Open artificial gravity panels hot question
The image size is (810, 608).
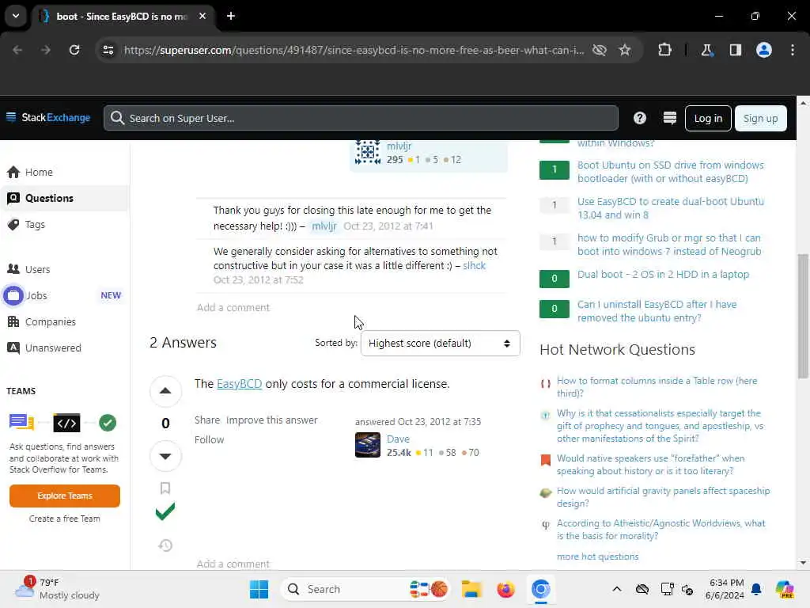(664, 497)
